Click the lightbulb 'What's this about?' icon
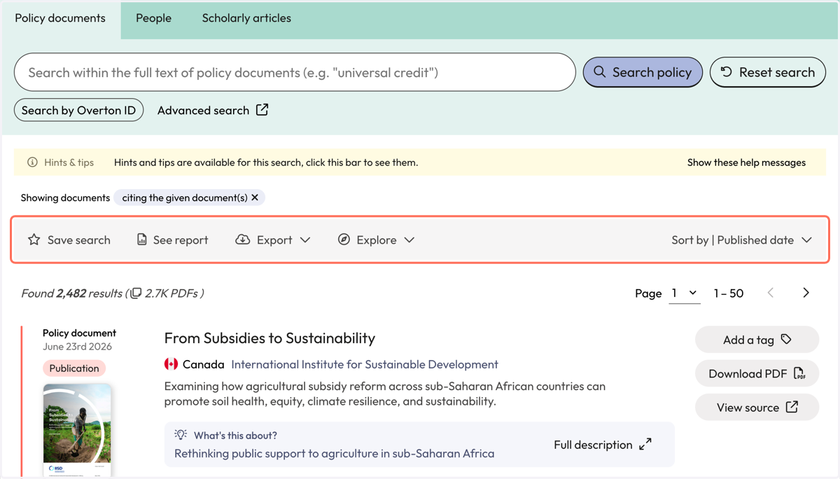This screenshot has height=479, width=840. 181,435
